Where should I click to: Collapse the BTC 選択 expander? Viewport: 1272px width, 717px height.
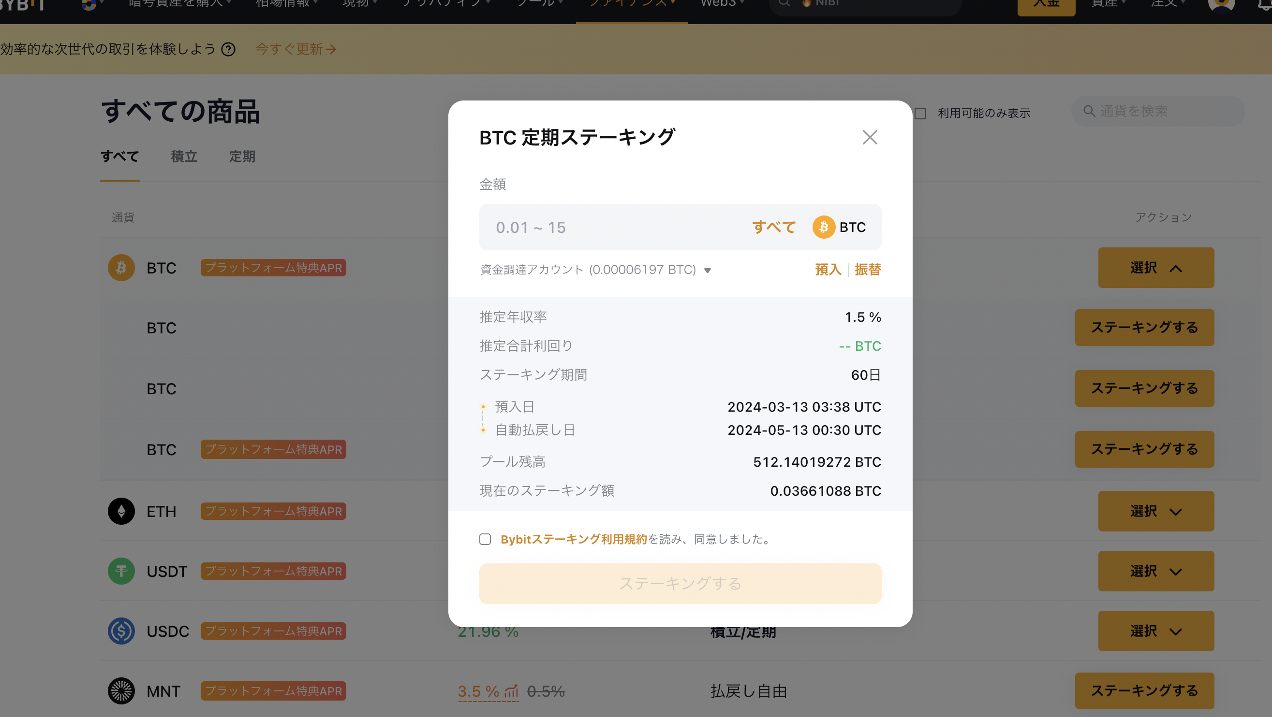tap(1155, 268)
